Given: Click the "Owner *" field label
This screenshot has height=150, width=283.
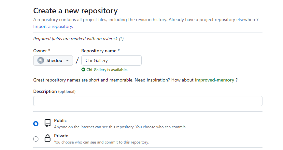Looking at the screenshot, I should (42, 51).
